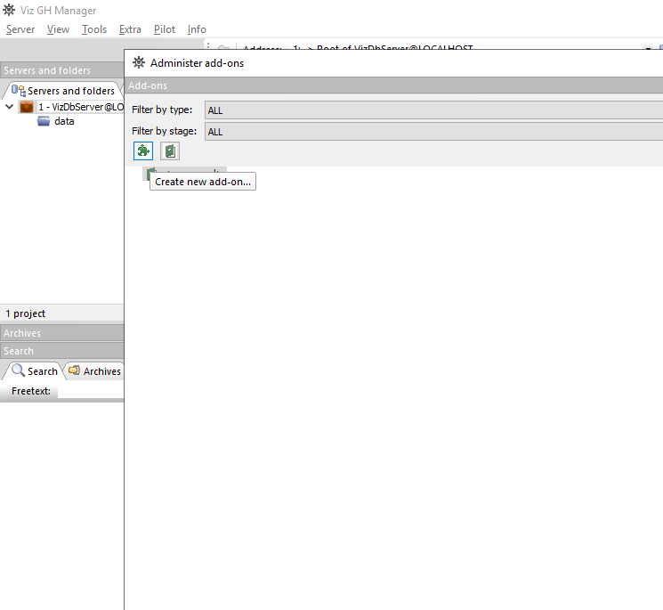Switch to the Servers and folders tab
This screenshot has width=663, height=610.
tap(62, 91)
